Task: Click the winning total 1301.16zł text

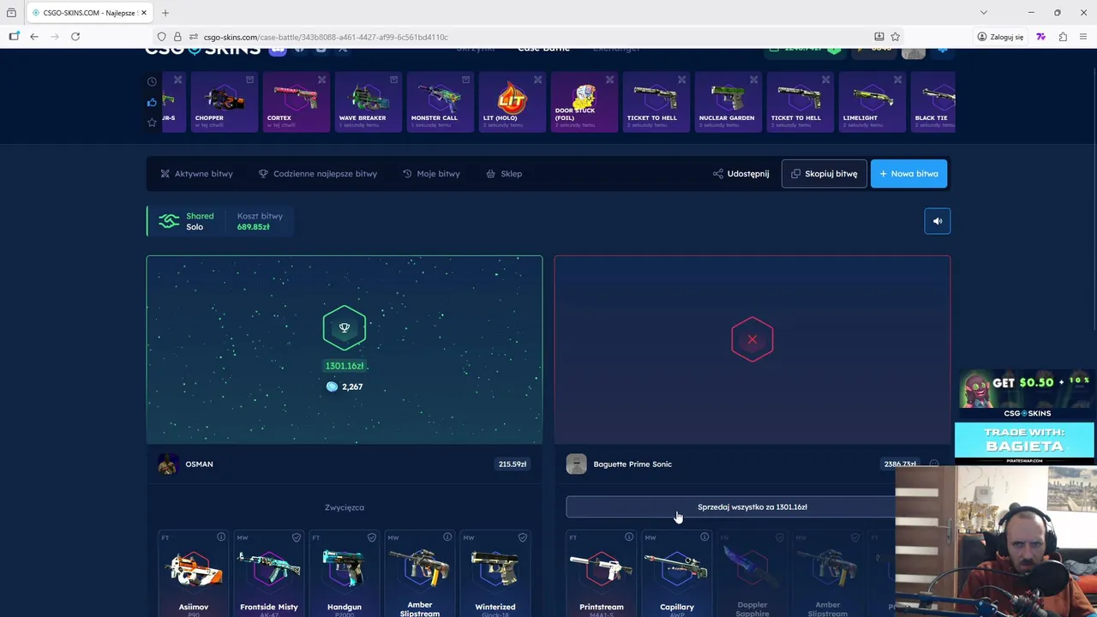Action: (345, 366)
